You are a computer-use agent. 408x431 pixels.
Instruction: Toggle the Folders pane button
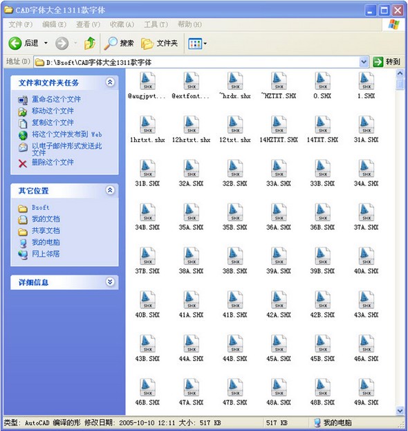(159, 44)
